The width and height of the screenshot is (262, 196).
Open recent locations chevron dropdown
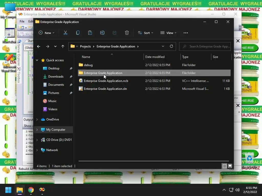click(x=55, y=46)
